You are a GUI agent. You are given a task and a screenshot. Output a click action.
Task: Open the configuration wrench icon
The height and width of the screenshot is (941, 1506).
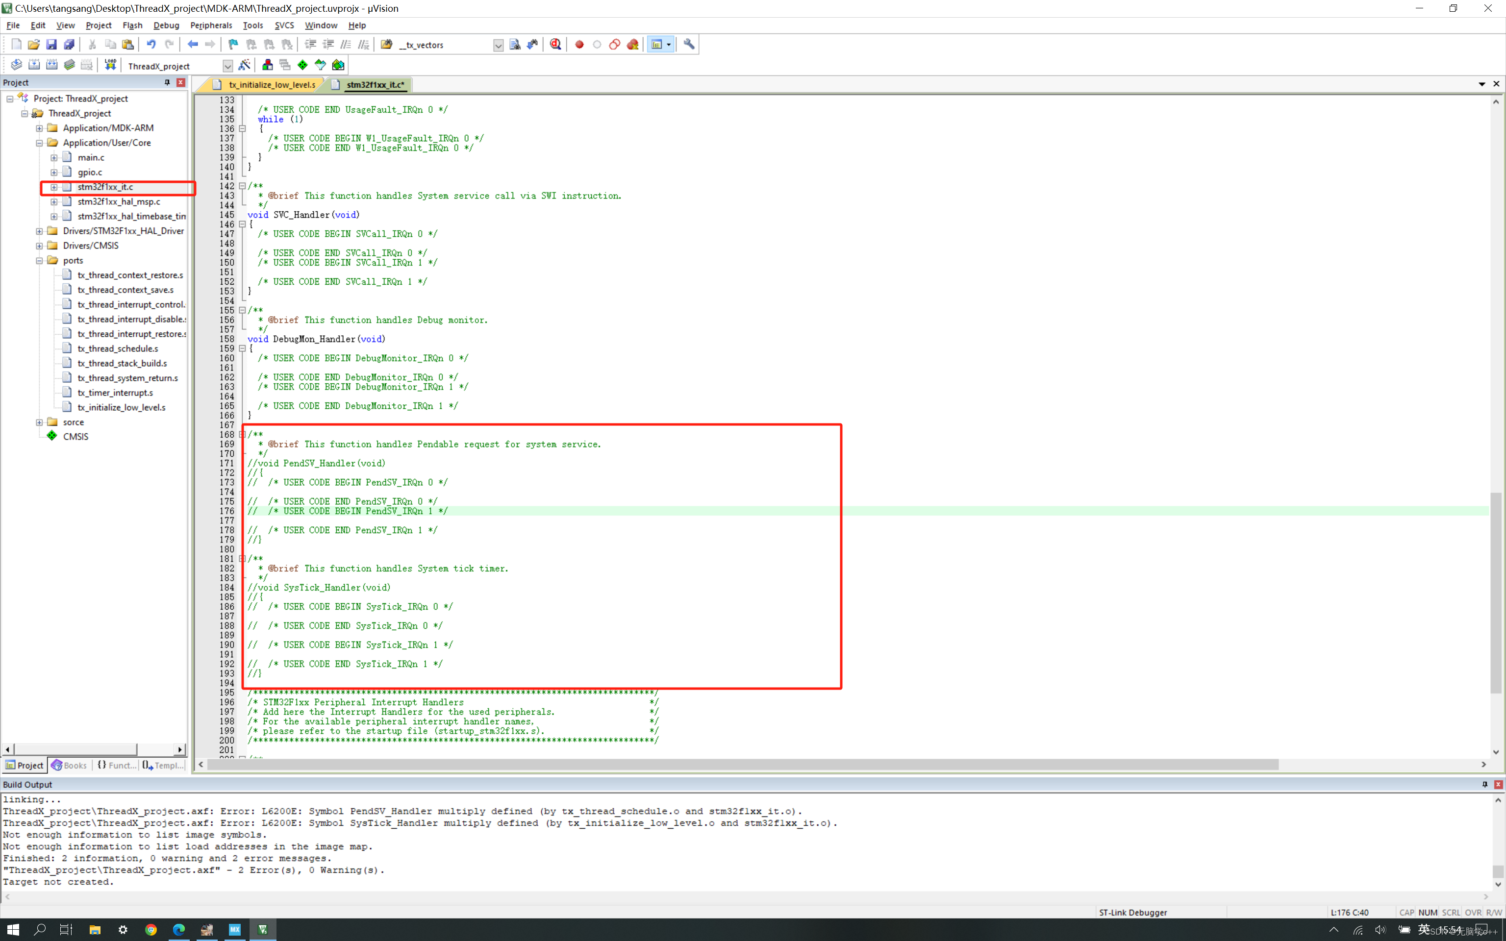(689, 44)
